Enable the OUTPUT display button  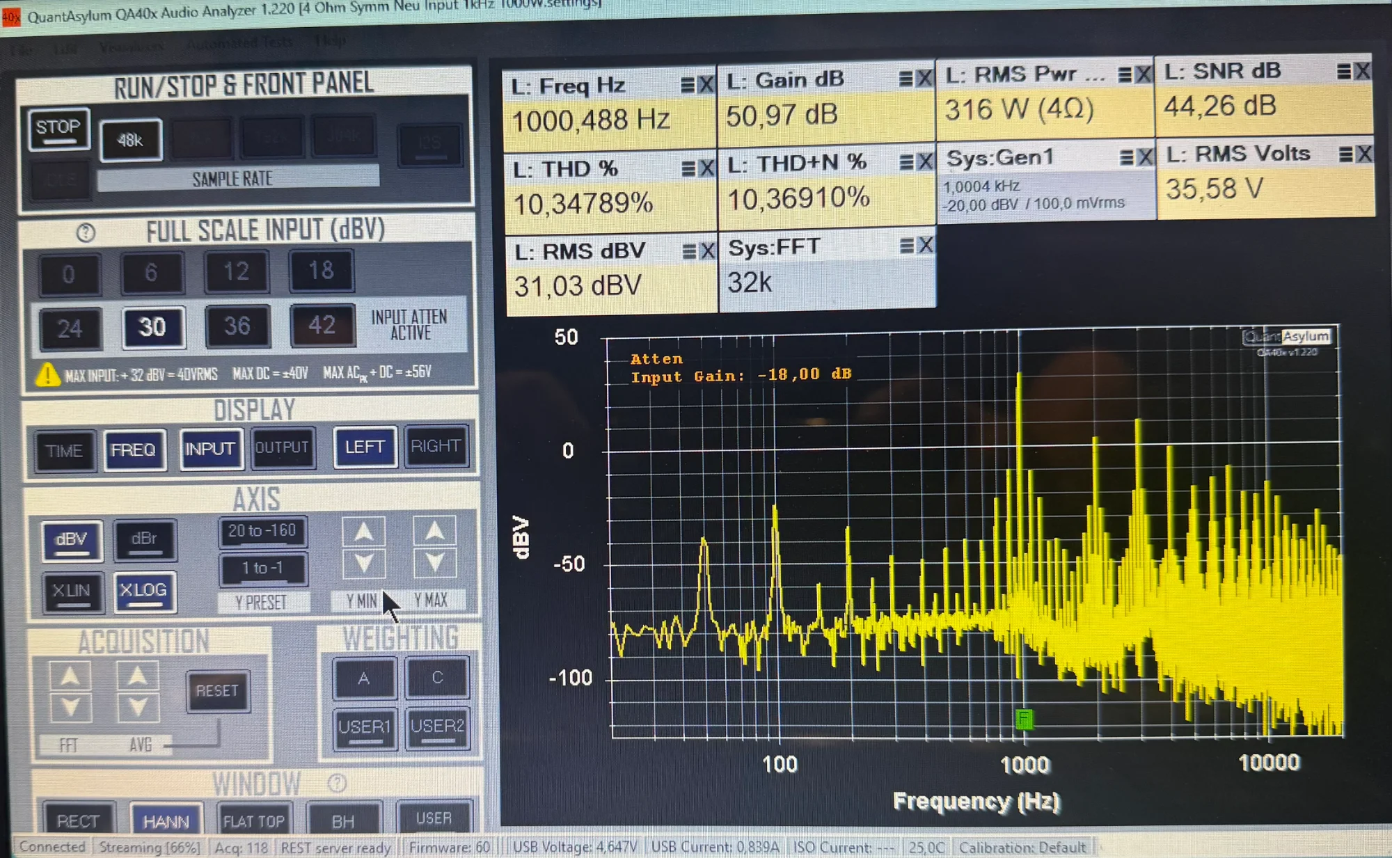(282, 447)
